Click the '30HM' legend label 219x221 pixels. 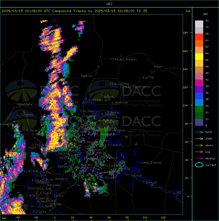[x=208, y=139]
